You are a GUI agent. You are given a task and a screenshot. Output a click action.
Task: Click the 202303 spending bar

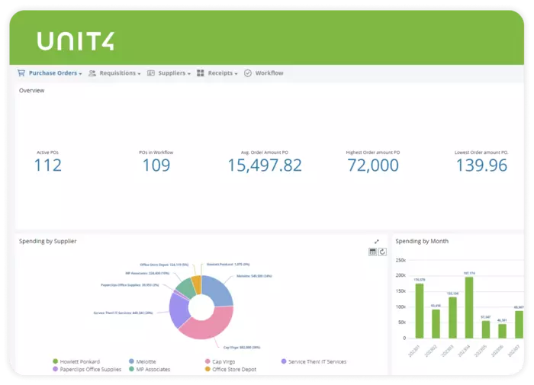pos(452,318)
